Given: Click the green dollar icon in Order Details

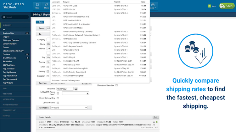Looking at the screenshot, I should [x=157, y=122].
